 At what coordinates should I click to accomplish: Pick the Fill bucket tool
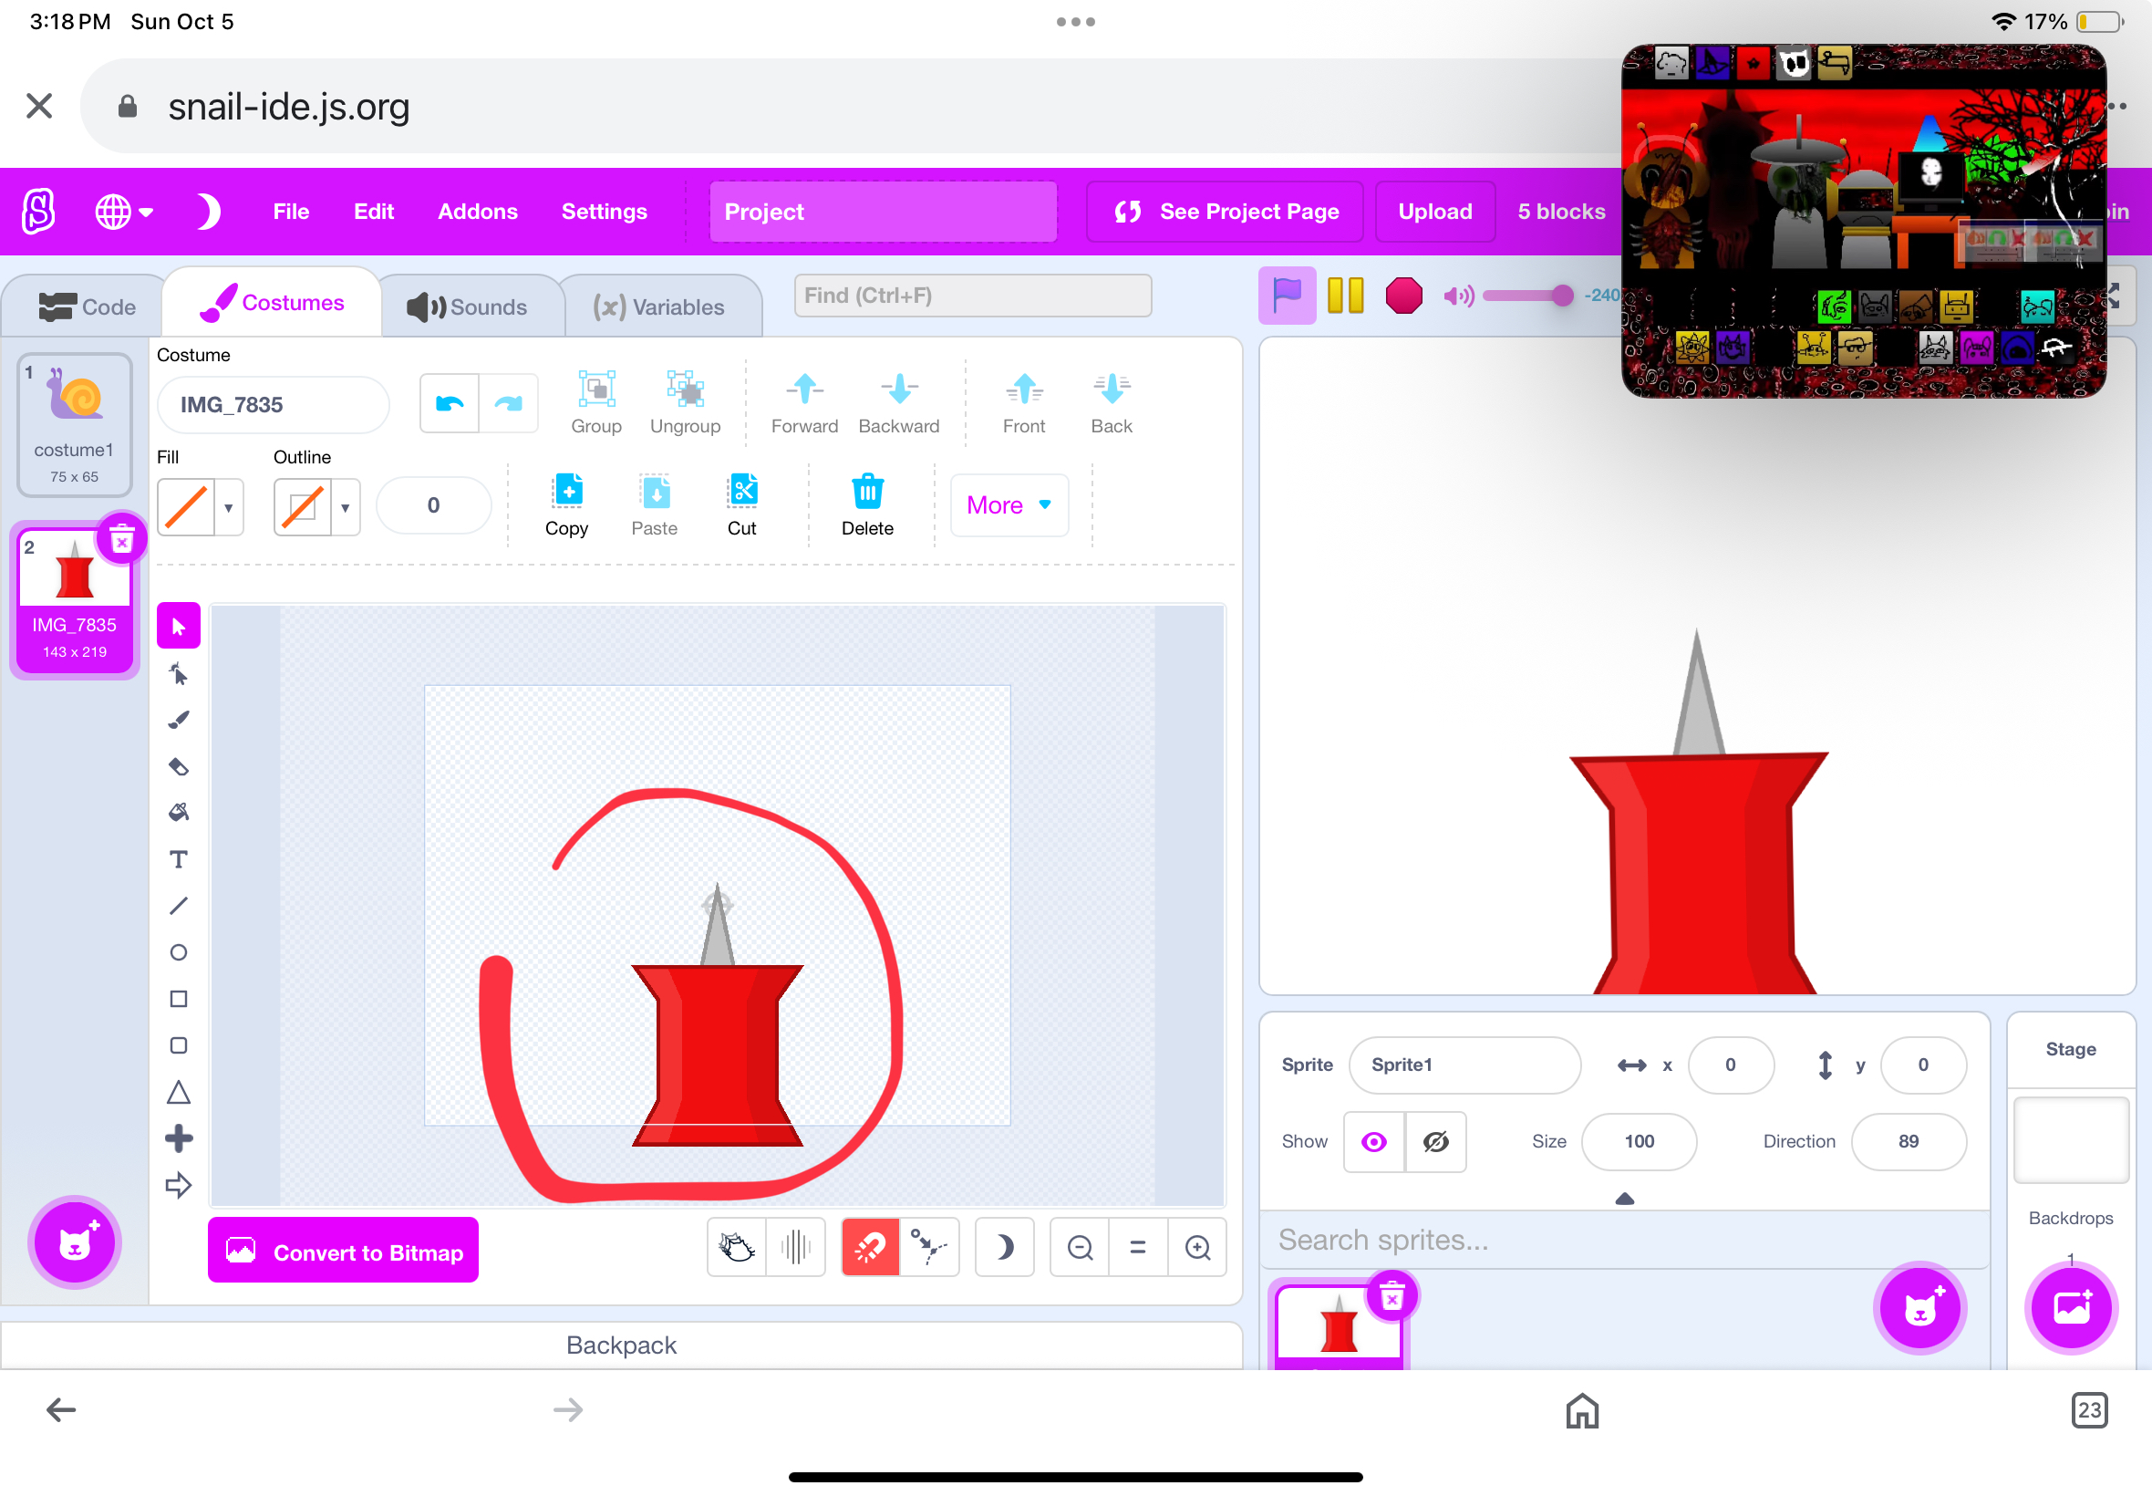[178, 813]
